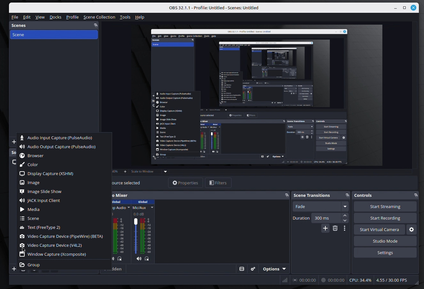Increase transition duration with up arrow

(345, 216)
